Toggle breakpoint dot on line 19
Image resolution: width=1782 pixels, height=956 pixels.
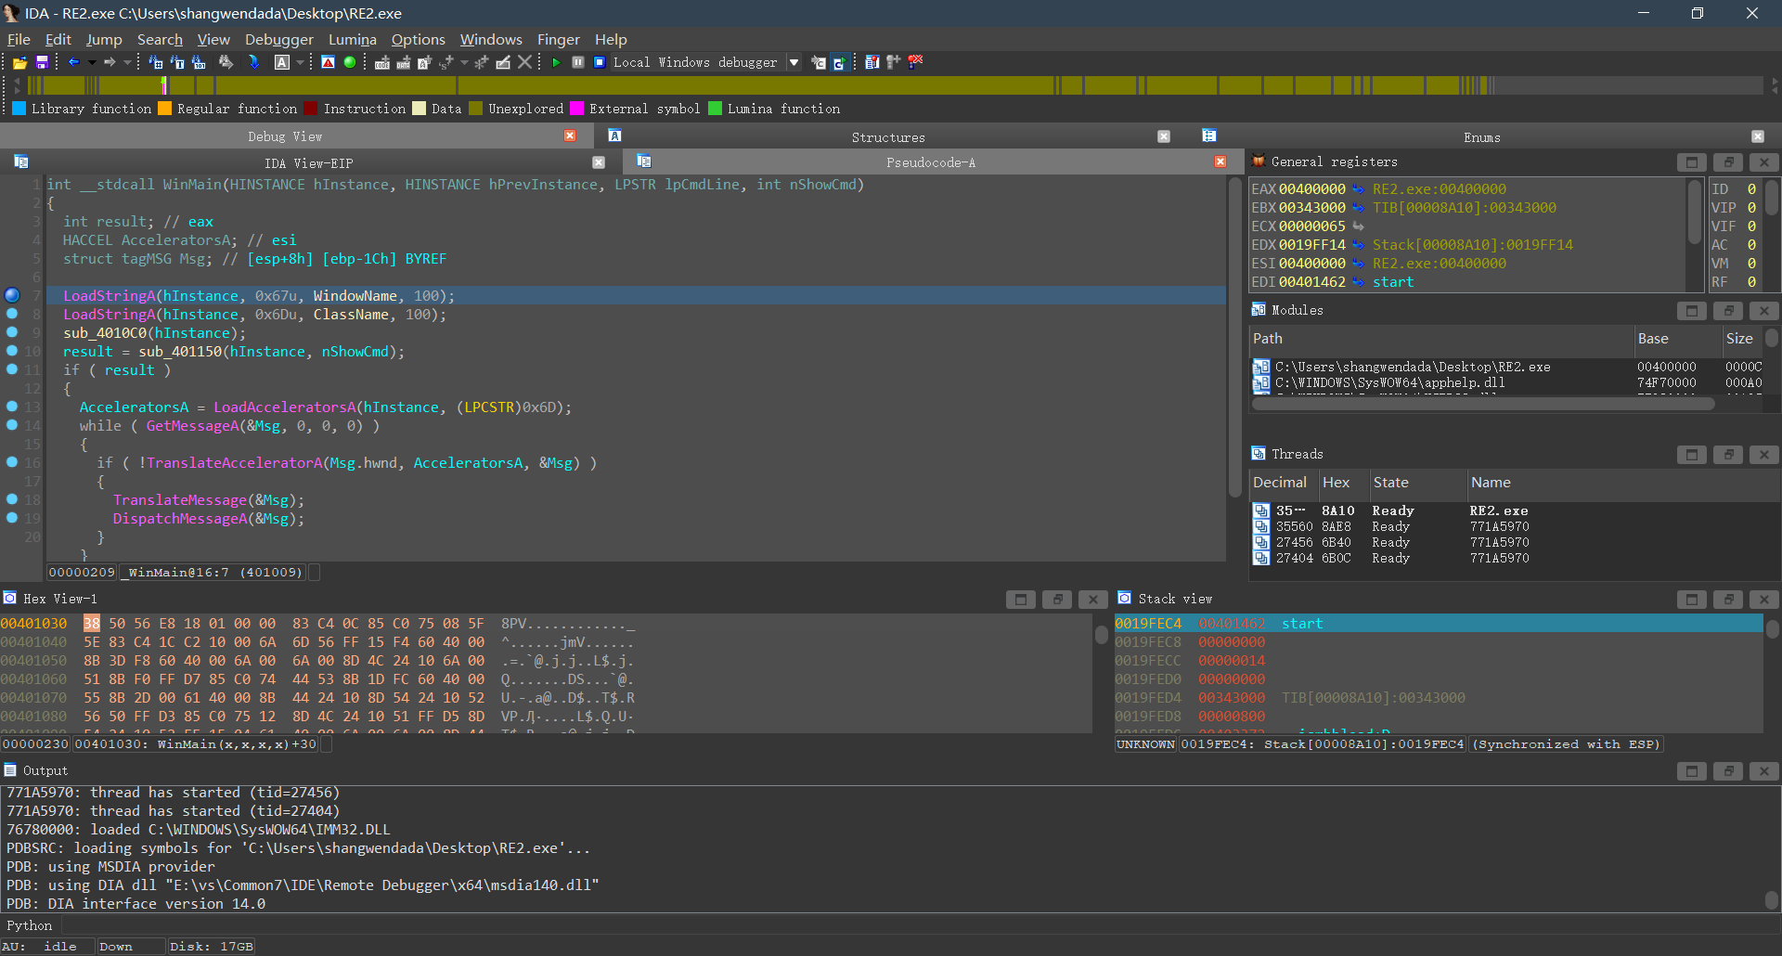[x=12, y=518]
